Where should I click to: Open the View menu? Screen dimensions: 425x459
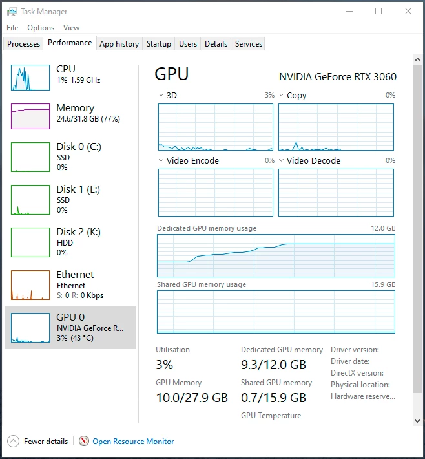tap(71, 28)
